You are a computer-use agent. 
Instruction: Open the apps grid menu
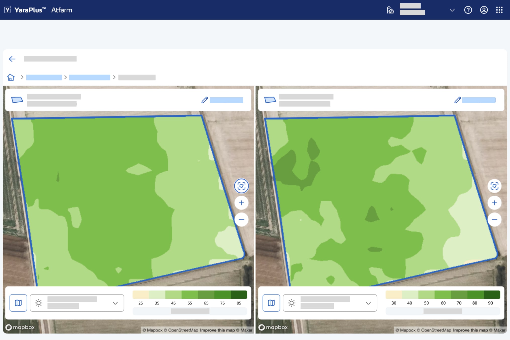tap(499, 10)
